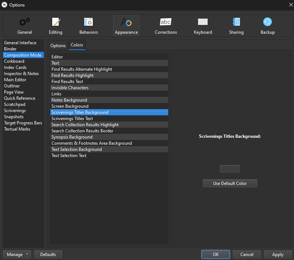The image size is (294, 260).
Task: Open the Behaviors settings icon
Action: pyautogui.click(x=88, y=22)
